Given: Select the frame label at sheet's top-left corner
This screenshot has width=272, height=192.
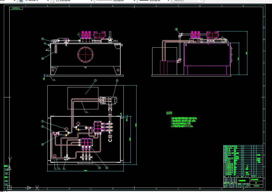Looking at the screenshot, I should click(16, 8).
